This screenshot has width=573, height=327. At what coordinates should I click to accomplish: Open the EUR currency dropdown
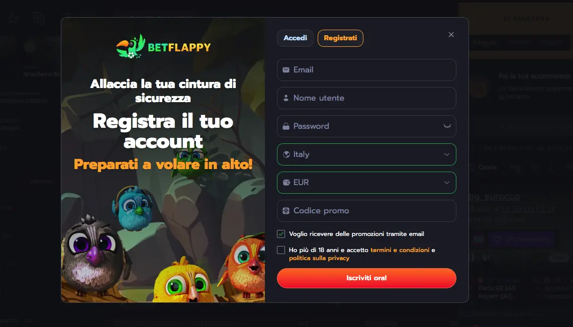366,183
